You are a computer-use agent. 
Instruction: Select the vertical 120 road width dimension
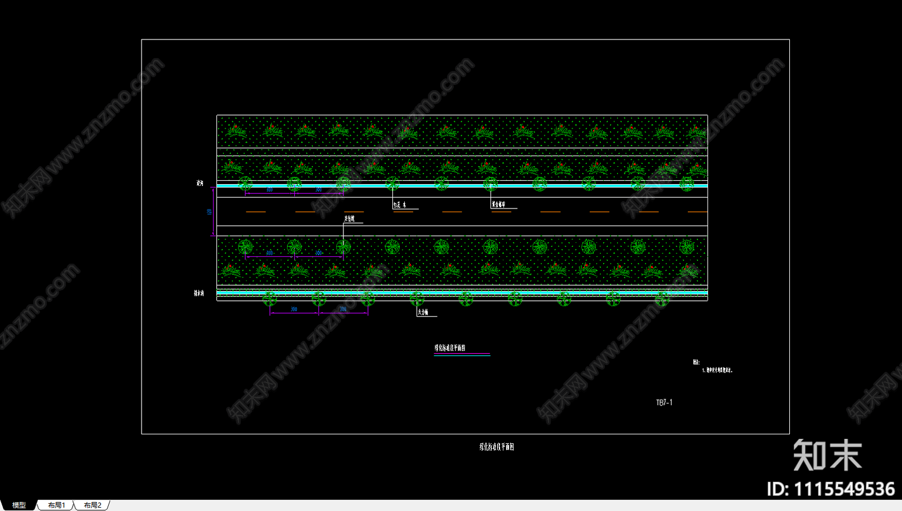(210, 212)
